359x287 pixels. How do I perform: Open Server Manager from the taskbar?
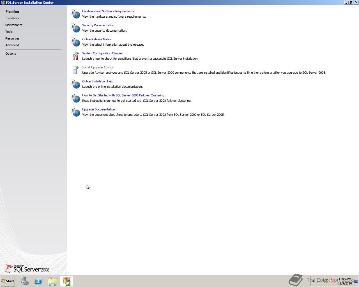(24, 281)
